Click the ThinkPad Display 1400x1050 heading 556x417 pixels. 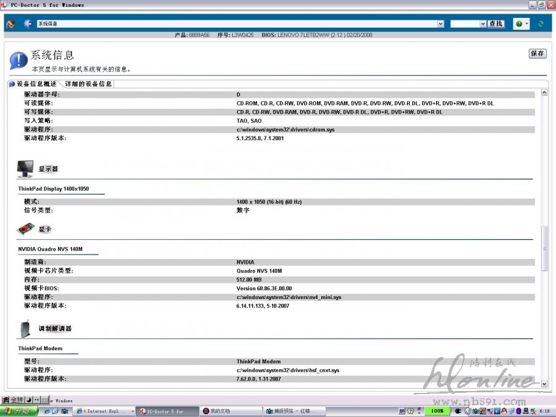[x=54, y=188]
